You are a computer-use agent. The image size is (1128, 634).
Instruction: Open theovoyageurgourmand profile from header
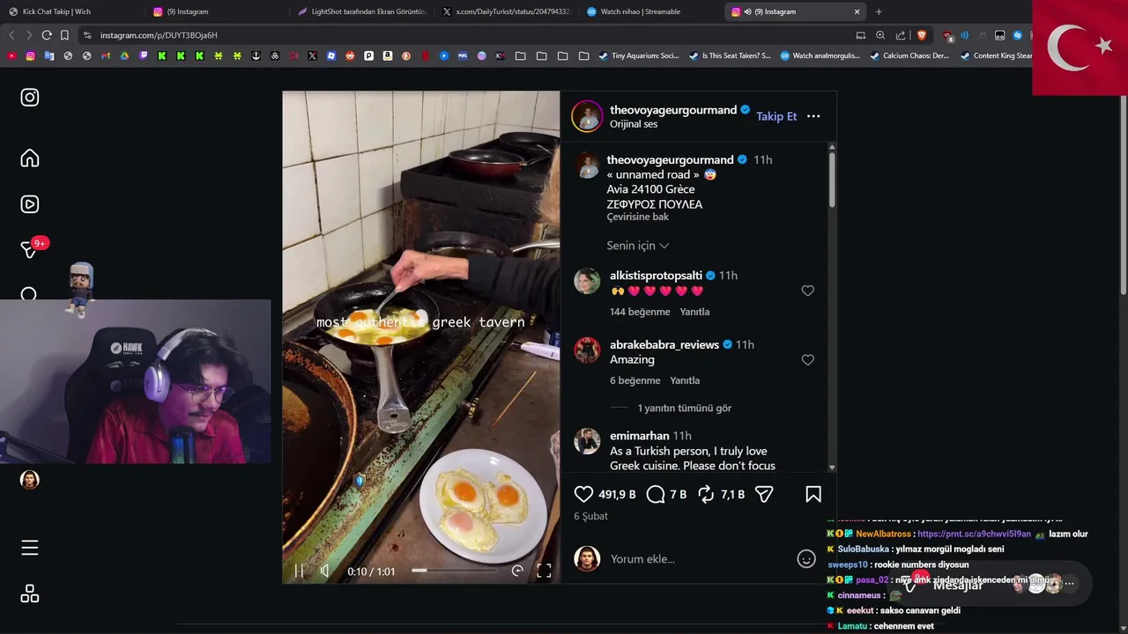click(x=673, y=110)
